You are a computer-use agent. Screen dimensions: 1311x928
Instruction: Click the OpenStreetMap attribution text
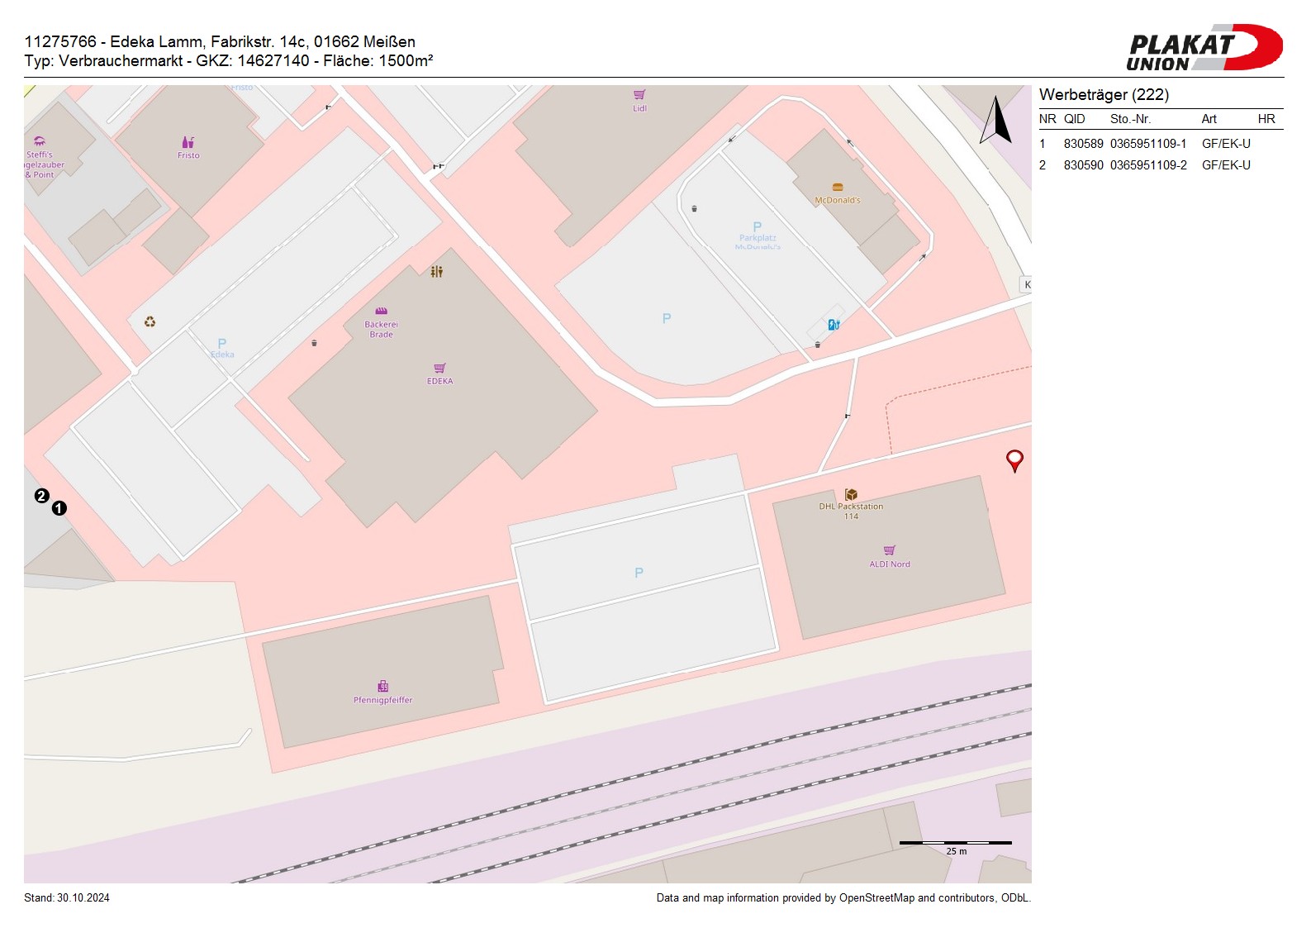843,897
